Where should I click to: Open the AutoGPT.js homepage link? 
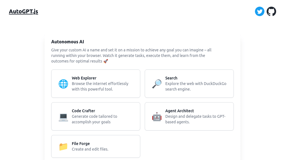(x=23, y=11)
